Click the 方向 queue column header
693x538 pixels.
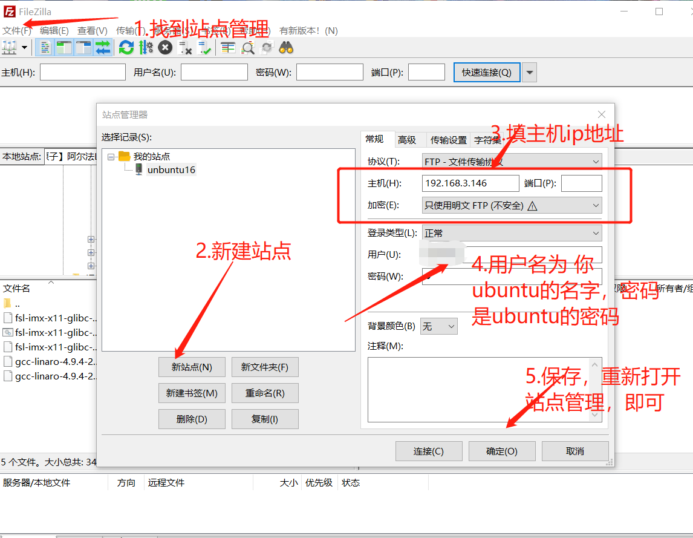(126, 483)
